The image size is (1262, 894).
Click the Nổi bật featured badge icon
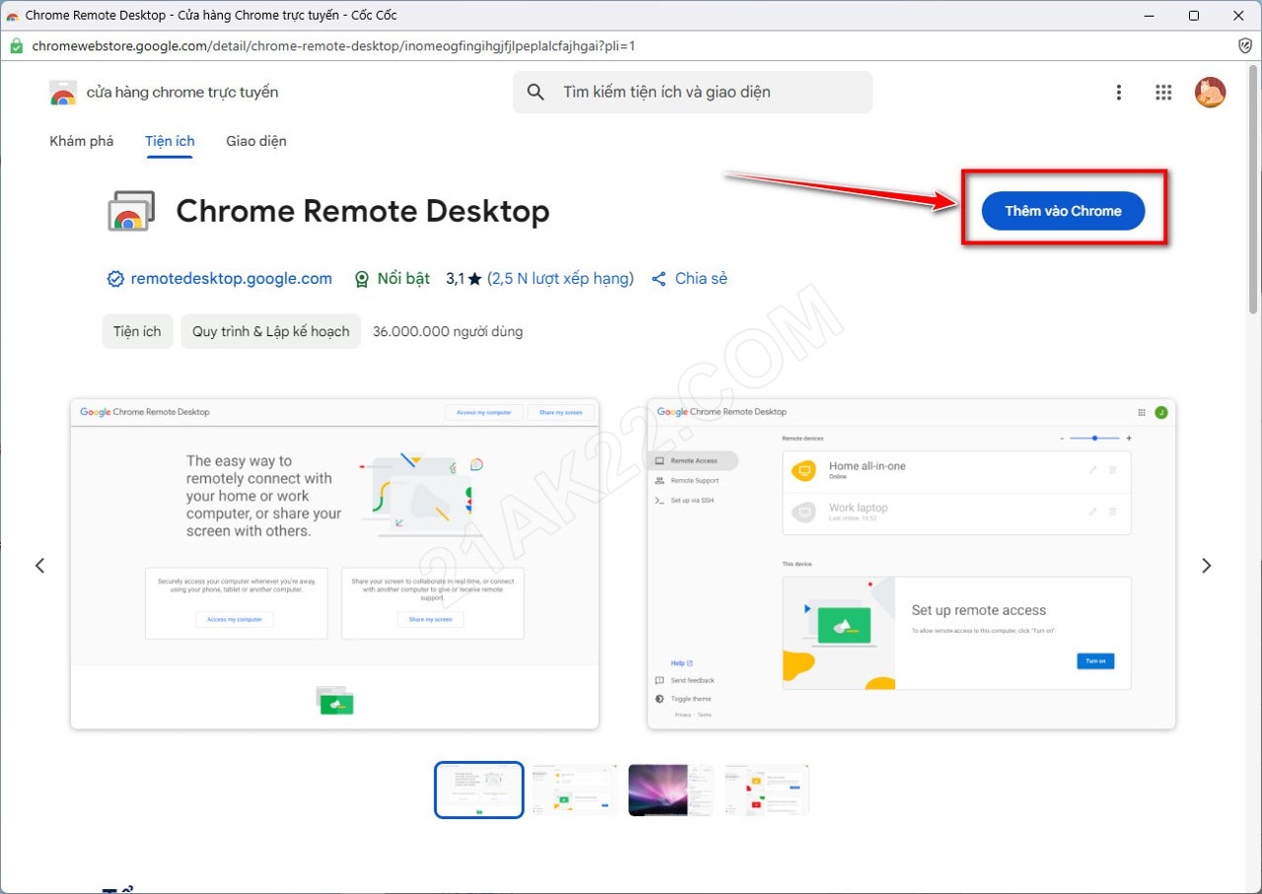[362, 279]
